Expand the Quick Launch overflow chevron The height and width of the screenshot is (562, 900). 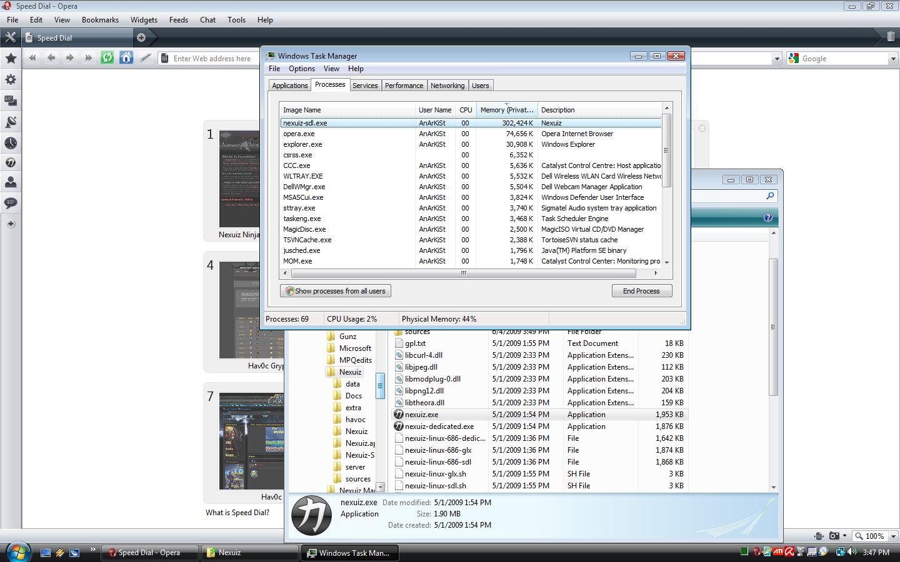93,550
